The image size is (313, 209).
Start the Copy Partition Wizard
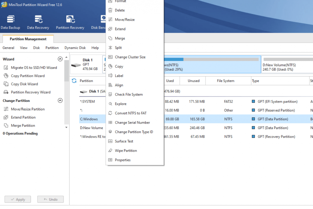tap(28, 76)
